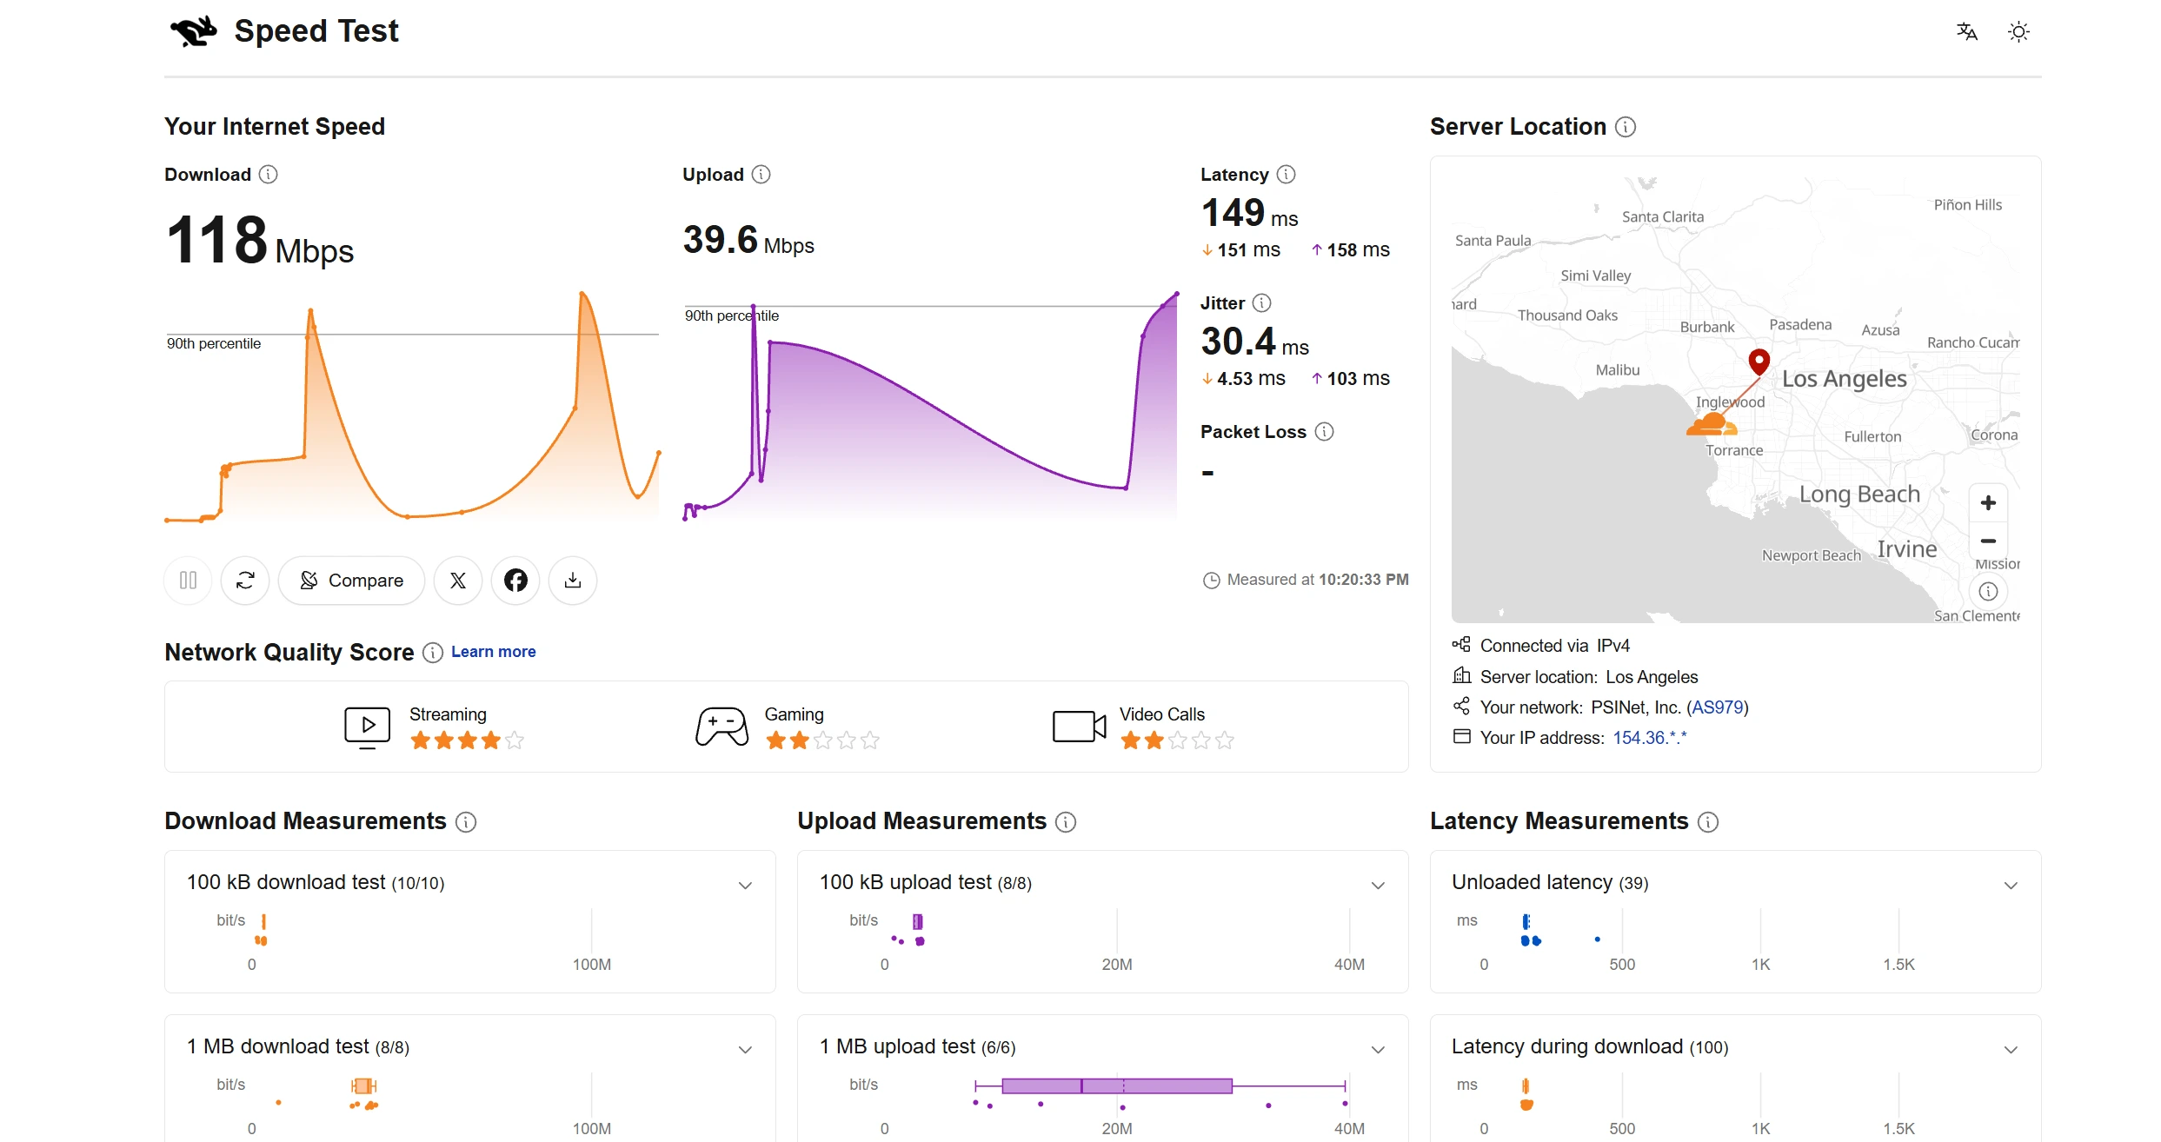
Task: Click the Gaming controller icon
Action: pos(721,727)
